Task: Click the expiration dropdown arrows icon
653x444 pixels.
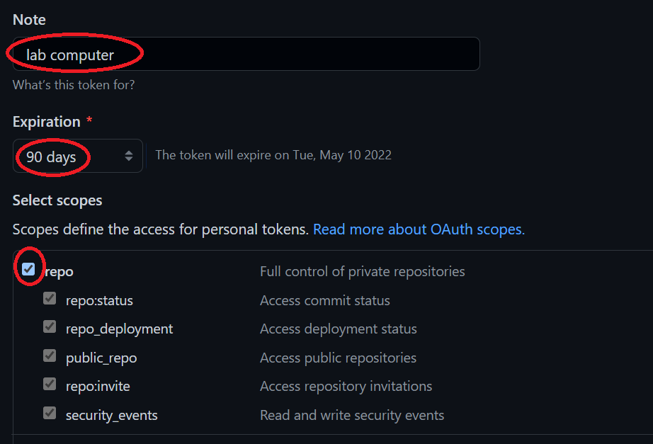Action: [x=129, y=156]
